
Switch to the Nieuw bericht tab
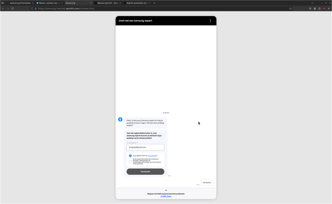108,3
